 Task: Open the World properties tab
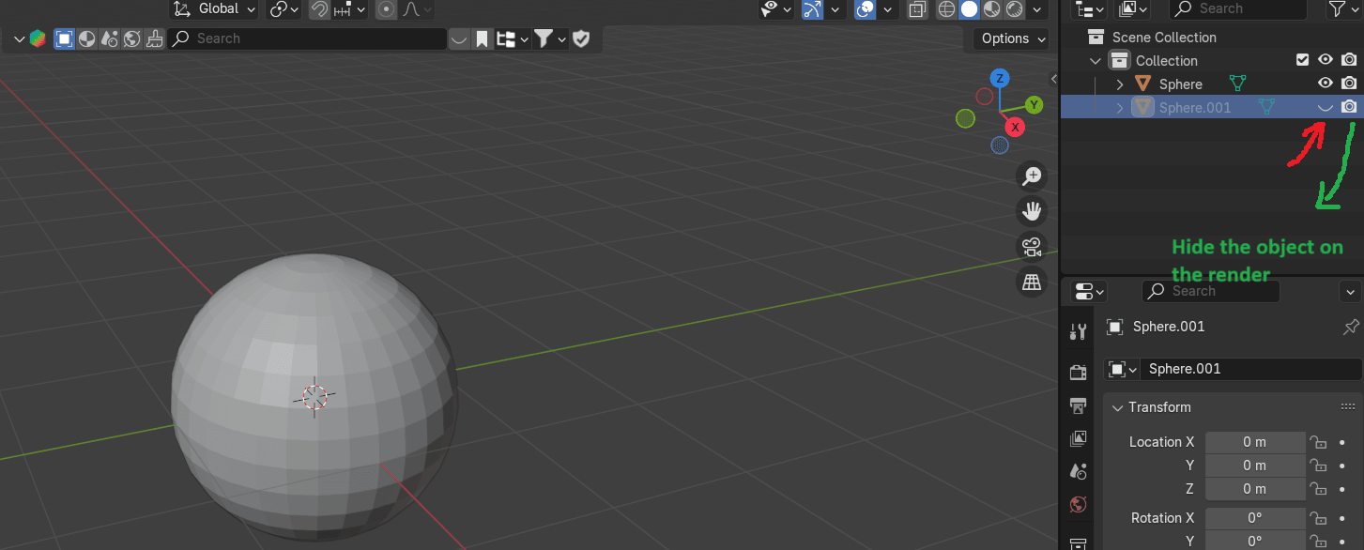pos(1079,505)
